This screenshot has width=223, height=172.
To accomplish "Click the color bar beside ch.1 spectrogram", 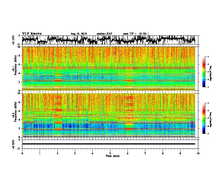I will pyautogui.click(x=204, y=72).
